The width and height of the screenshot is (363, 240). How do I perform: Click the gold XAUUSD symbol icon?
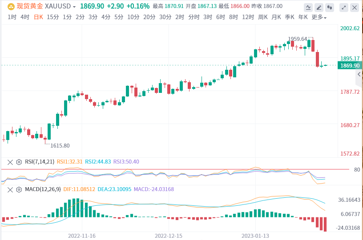(x=11, y=7)
